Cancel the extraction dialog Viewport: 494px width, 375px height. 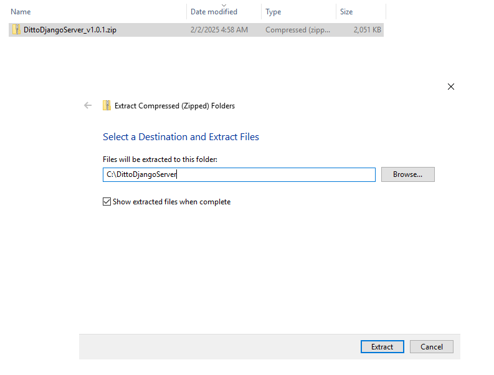coord(431,346)
